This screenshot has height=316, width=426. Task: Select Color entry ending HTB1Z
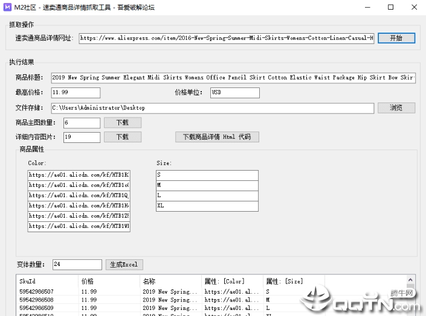point(79,216)
